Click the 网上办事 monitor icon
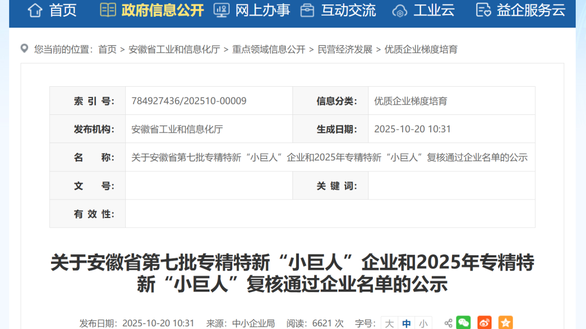586x329 pixels. 221,10
